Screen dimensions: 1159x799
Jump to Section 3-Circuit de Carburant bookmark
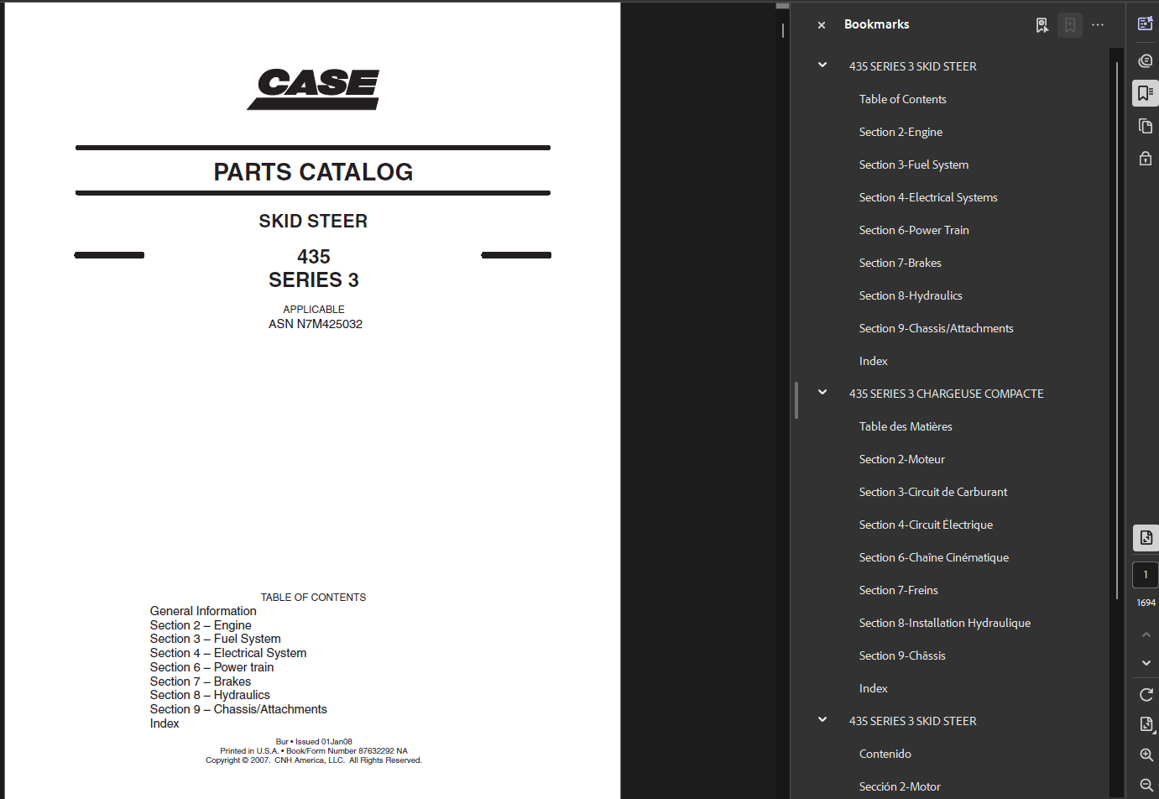coord(932,492)
